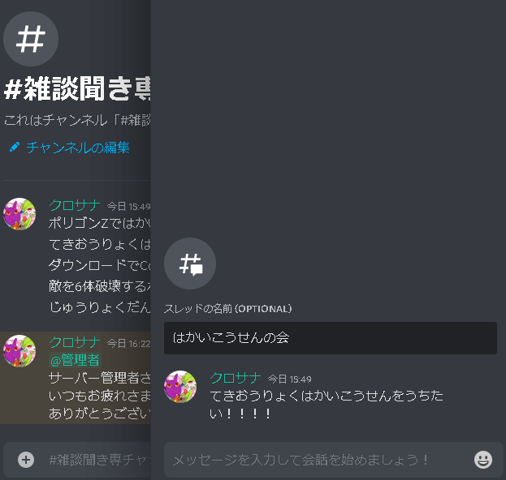Click the thread name field はかいこうせんの会

[x=330, y=338]
